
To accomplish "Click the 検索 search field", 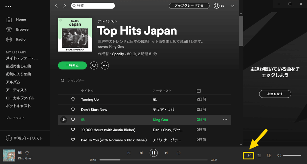I will tap(93, 5).
